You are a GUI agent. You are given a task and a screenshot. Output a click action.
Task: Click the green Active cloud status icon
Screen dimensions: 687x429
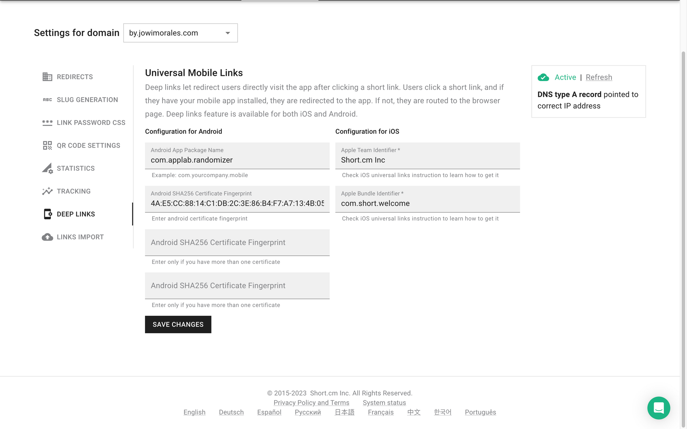543,78
